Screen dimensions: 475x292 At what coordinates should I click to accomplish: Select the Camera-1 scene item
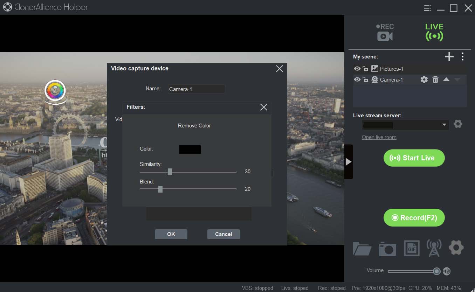point(410,79)
